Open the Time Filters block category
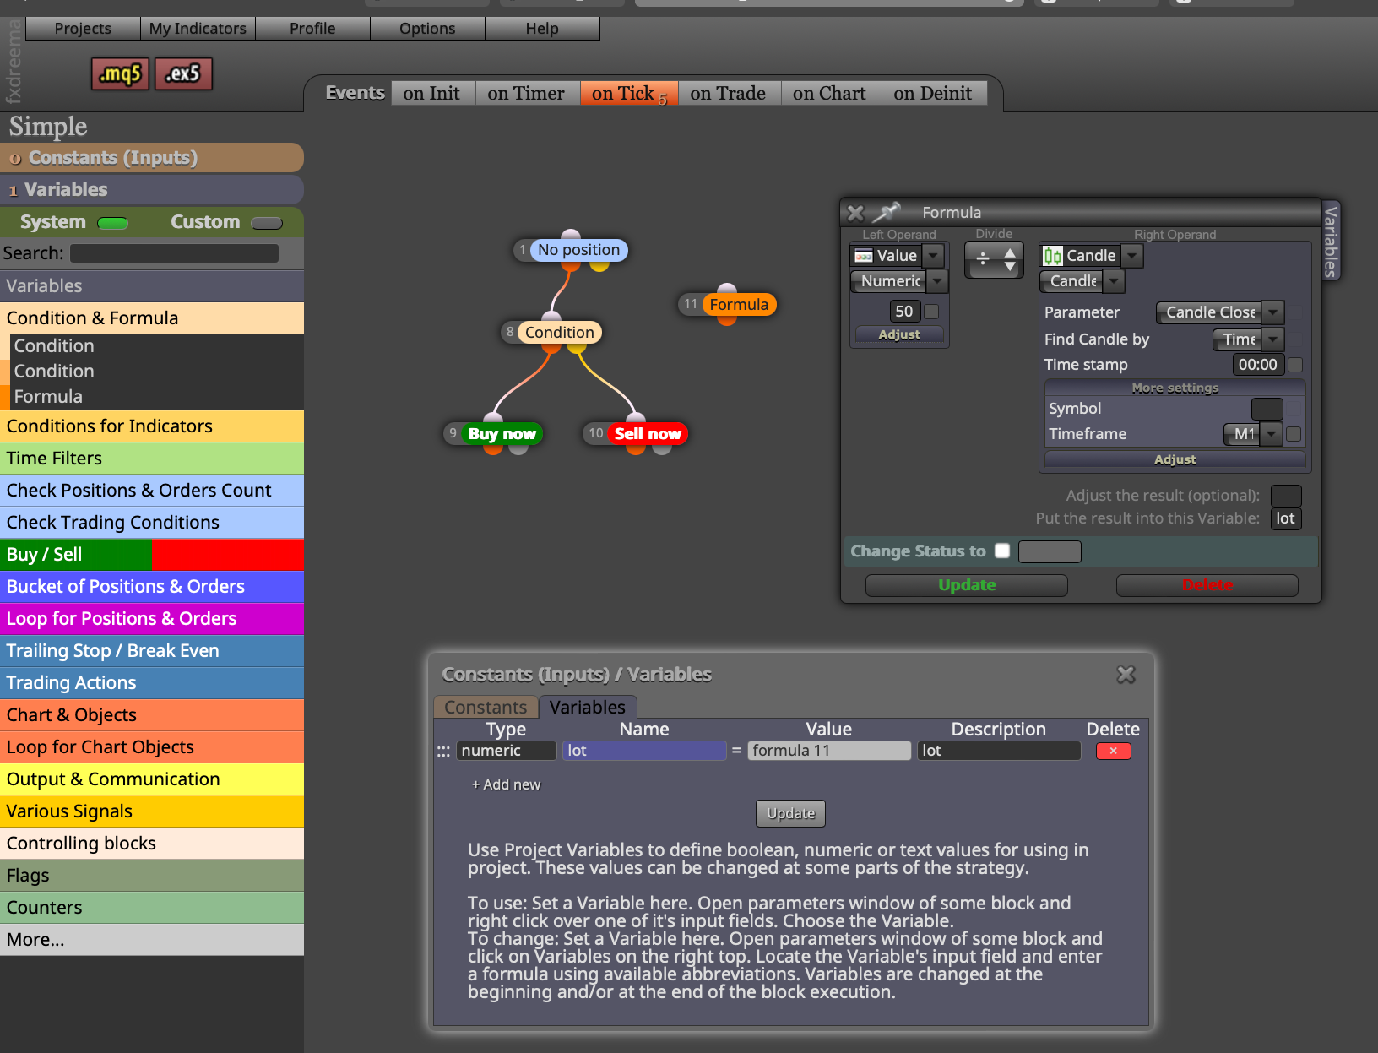1378x1053 pixels. click(152, 459)
